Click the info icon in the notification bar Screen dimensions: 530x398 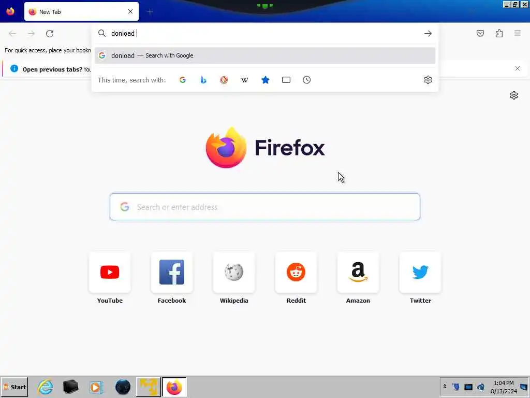(x=14, y=68)
